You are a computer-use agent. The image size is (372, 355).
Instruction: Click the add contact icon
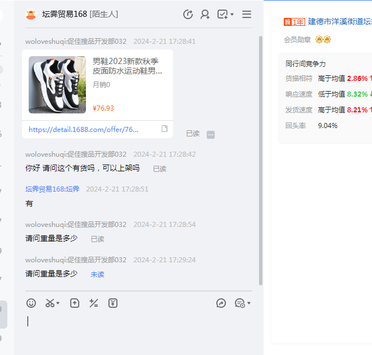tap(205, 15)
